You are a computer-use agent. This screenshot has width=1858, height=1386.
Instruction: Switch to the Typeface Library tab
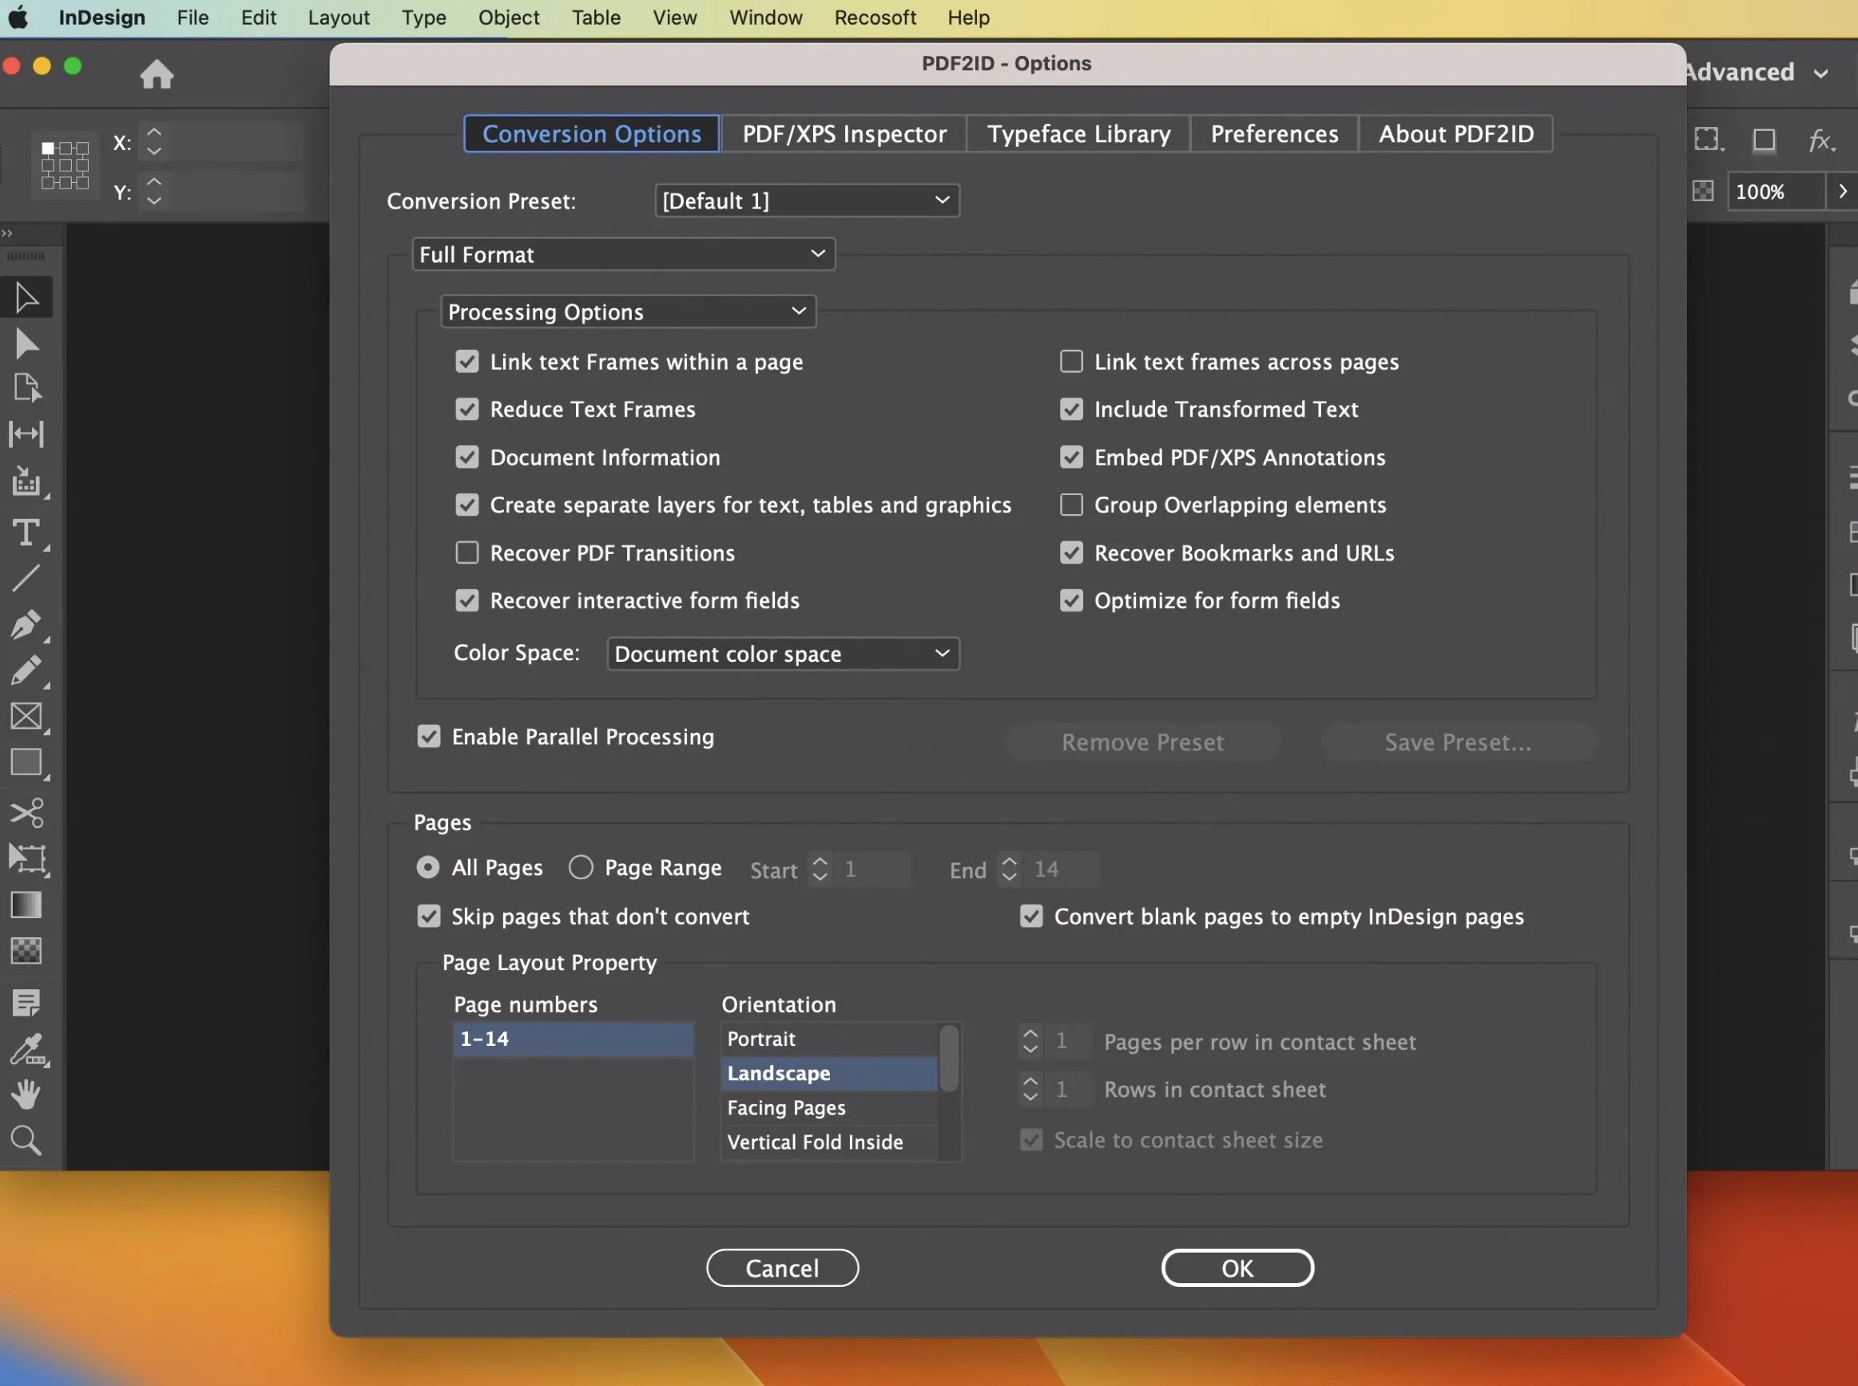click(x=1078, y=133)
